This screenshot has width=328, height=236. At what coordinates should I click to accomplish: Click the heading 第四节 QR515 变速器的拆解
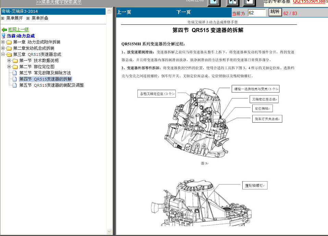click(x=208, y=30)
